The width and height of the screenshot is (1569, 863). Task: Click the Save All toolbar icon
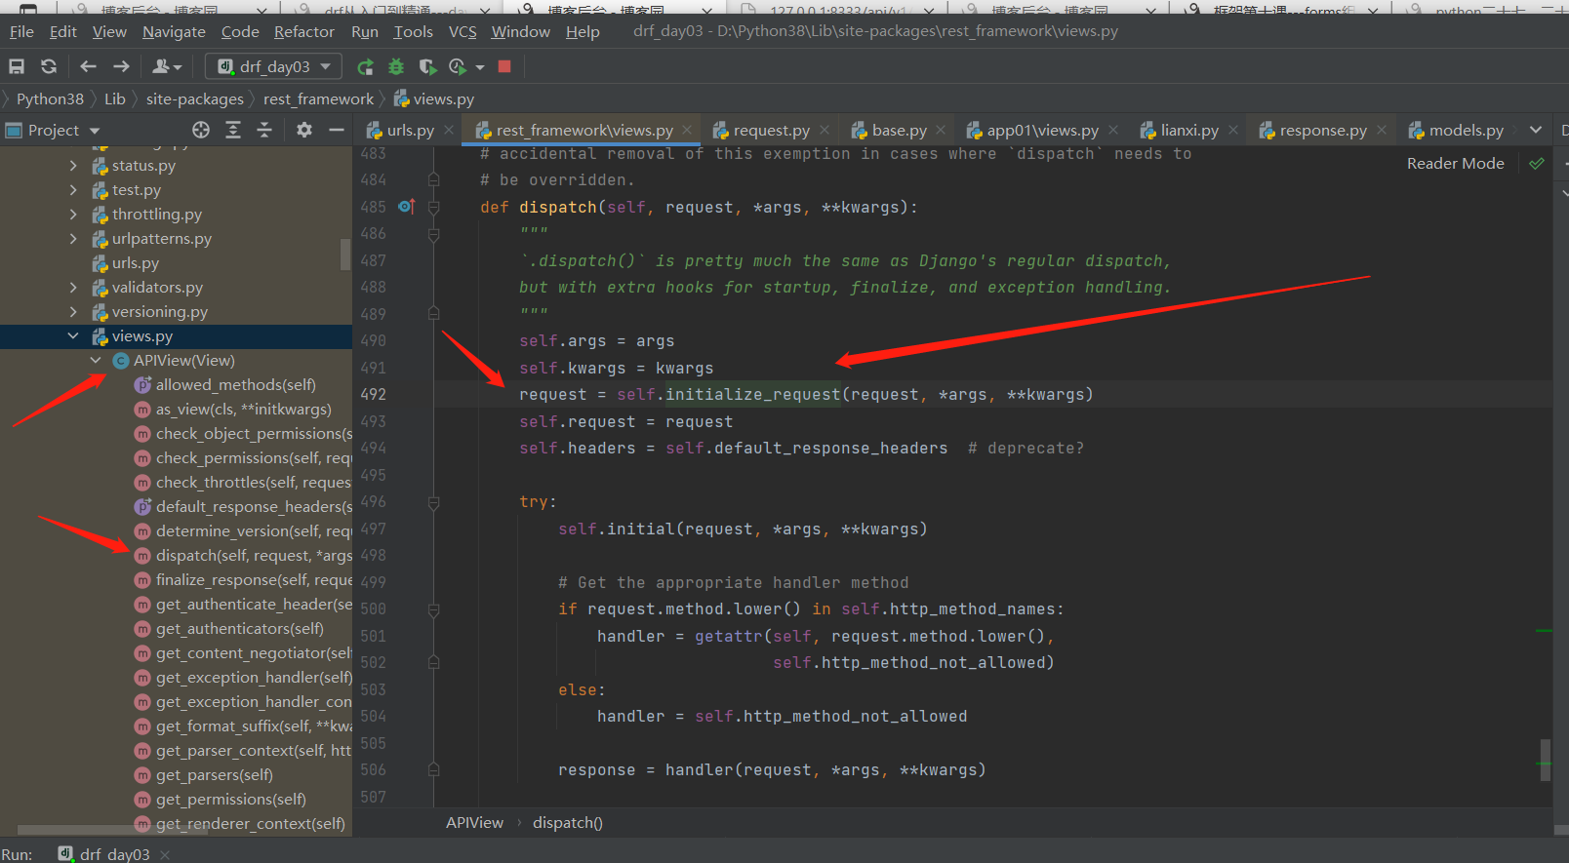[x=17, y=66]
